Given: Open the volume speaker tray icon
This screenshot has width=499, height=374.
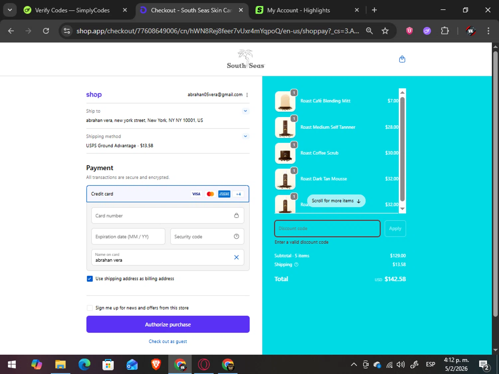Looking at the screenshot, I should click(x=401, y=365).
